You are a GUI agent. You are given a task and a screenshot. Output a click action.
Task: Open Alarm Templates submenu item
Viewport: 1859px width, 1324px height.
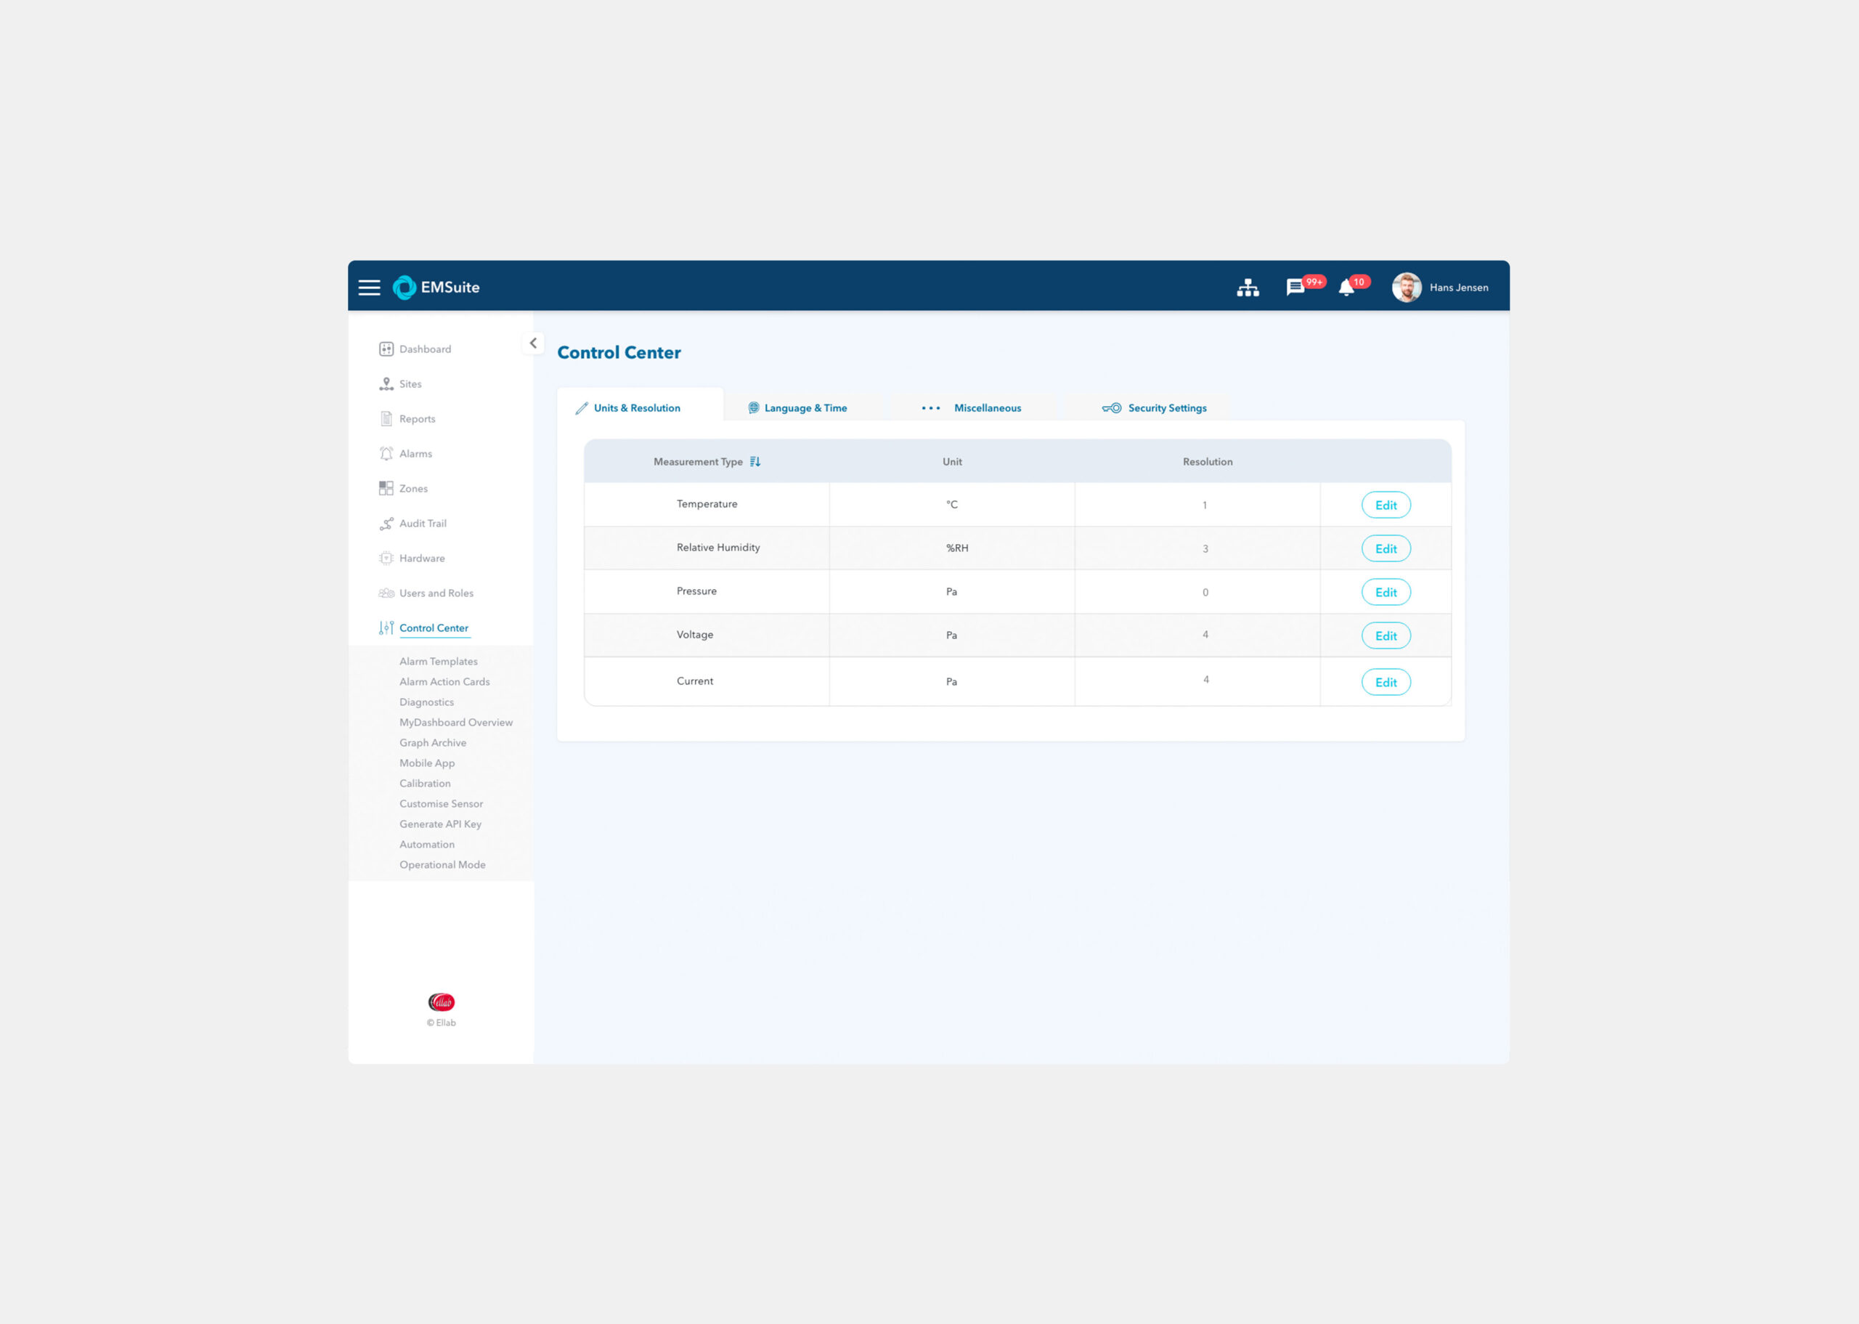click(438, 661)
